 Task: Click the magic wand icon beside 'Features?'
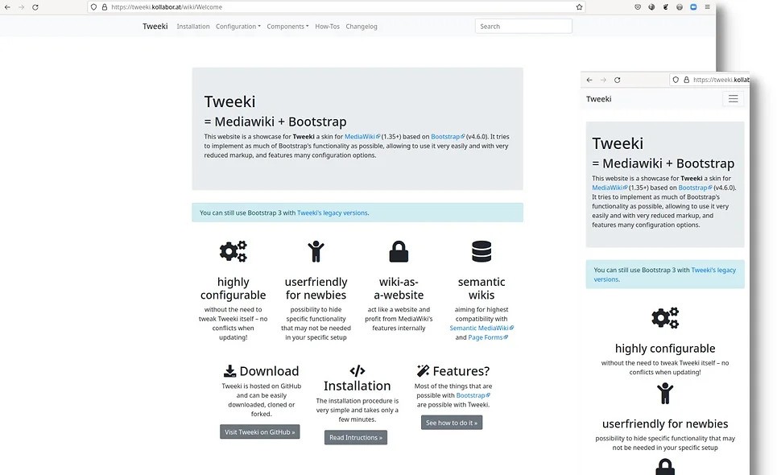pyautogui.click(x=423, y=370)
